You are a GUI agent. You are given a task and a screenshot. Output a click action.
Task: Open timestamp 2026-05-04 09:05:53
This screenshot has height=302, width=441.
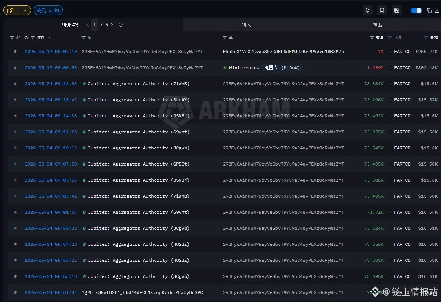click(x=50, y=180)
